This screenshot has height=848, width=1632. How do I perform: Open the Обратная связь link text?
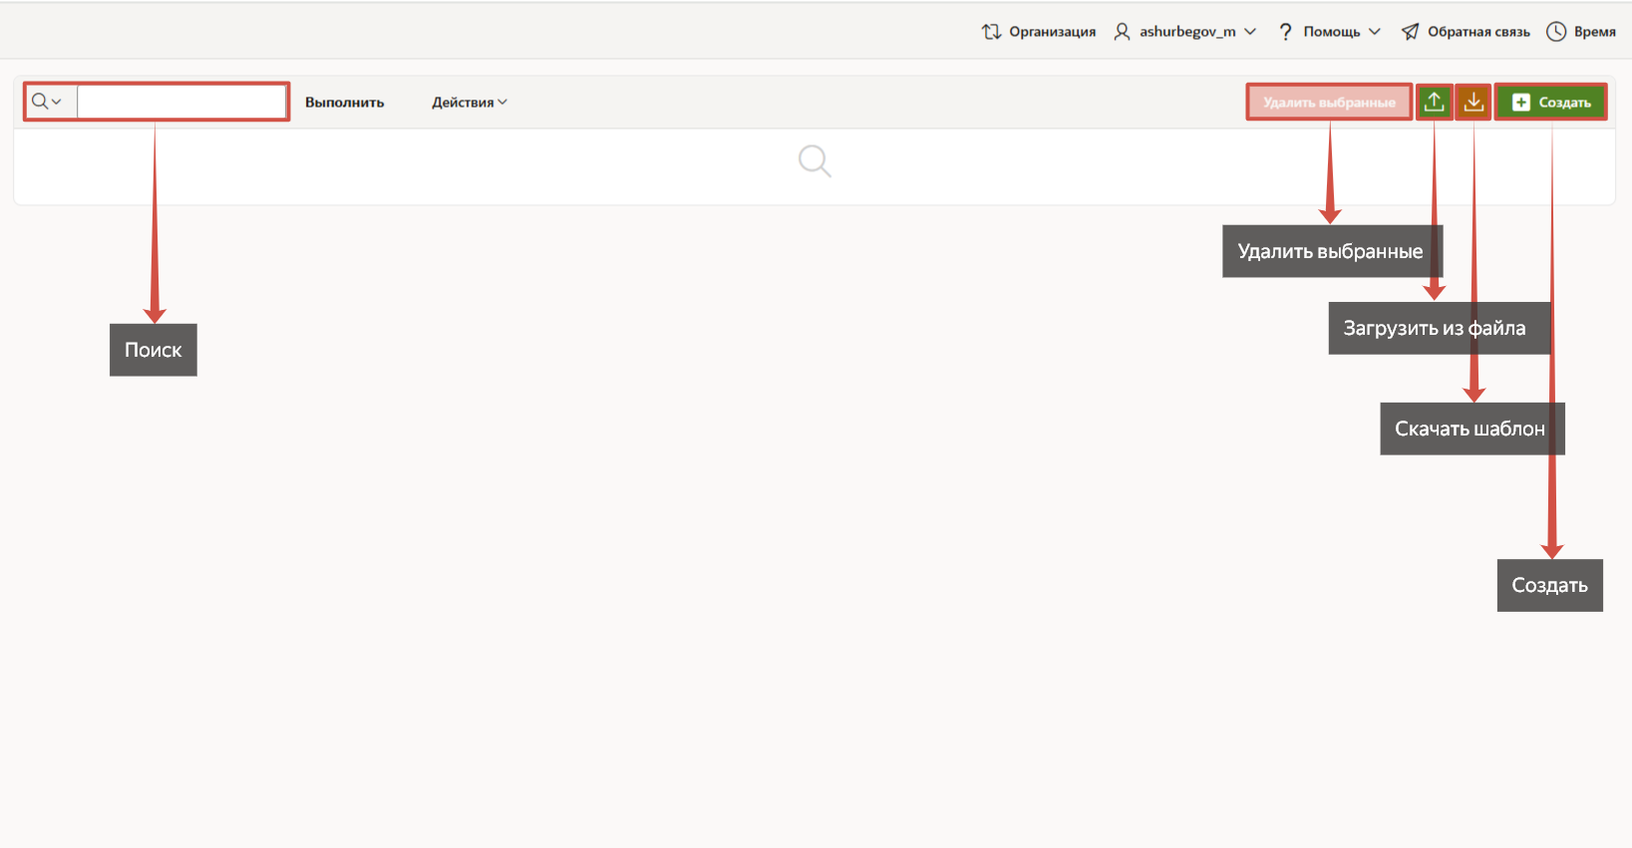[x=1478, y=32]
